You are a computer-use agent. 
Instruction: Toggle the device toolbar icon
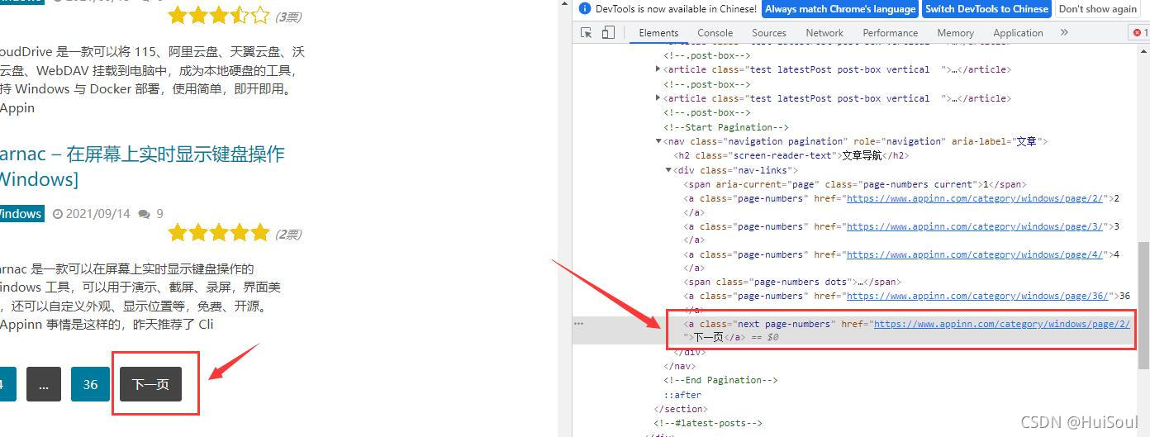click(x=608, y=33)
